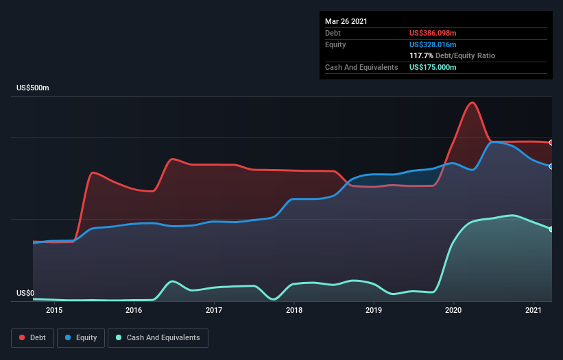Click the 2015 x-axis label

pos(54,310)
